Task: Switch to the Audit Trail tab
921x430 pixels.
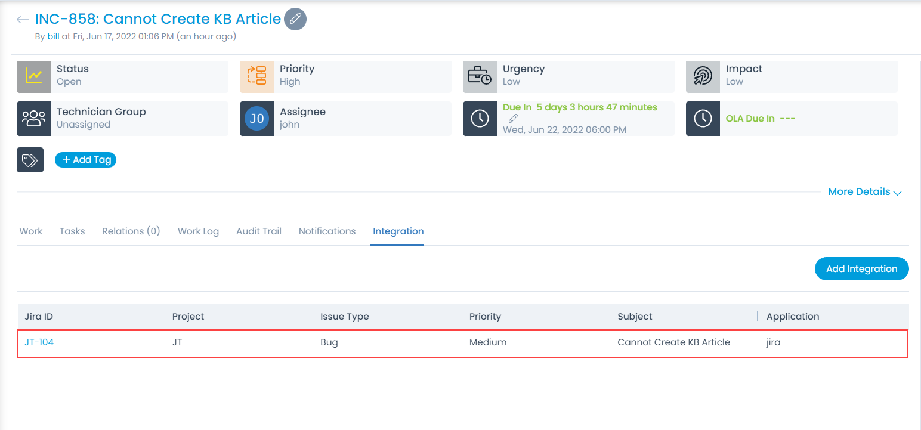Action: (259, 231)
